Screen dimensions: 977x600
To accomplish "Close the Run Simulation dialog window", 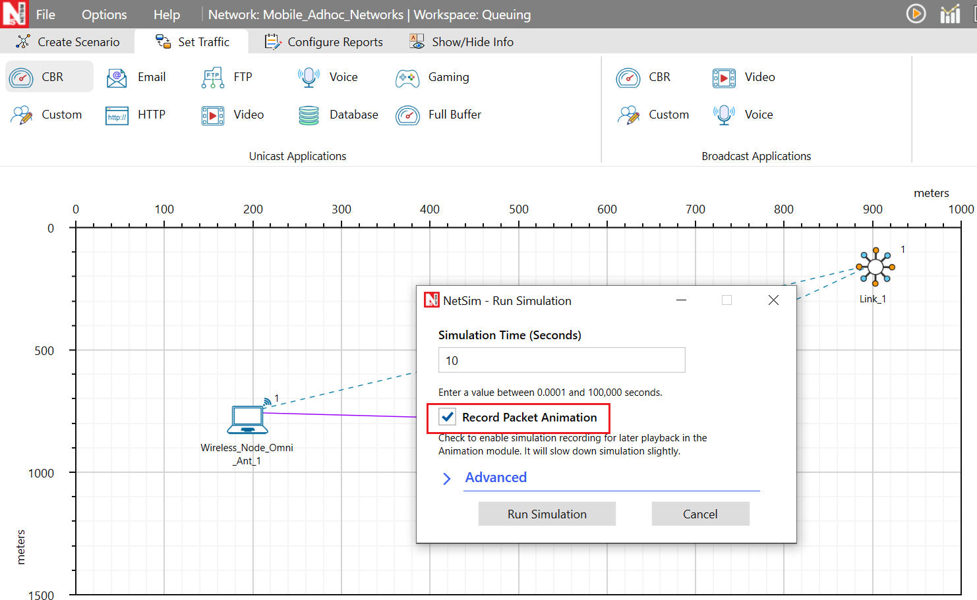I will click(x=773, y=300).
